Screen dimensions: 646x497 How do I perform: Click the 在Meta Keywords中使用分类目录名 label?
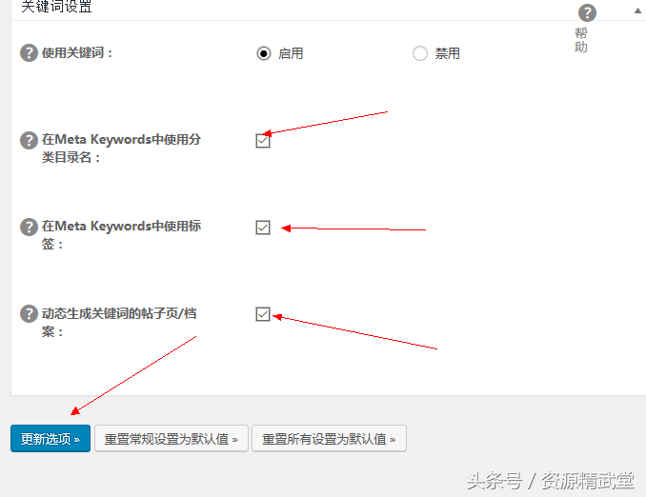(121, 149)
